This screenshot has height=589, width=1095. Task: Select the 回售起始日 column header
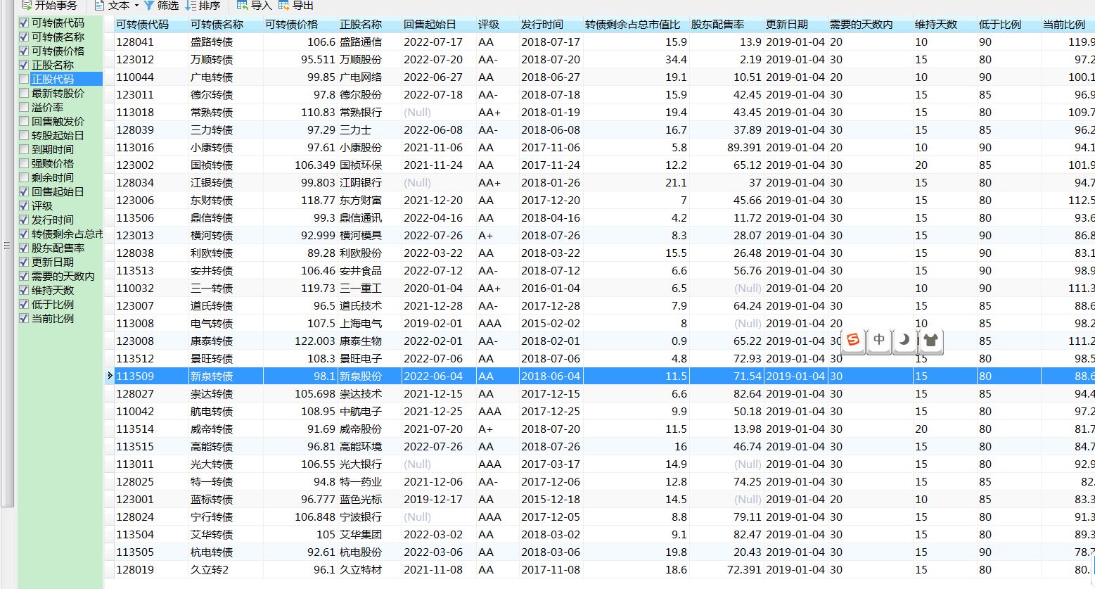(439, 24)
